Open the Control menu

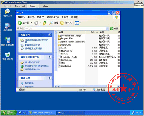coord(33,6)
